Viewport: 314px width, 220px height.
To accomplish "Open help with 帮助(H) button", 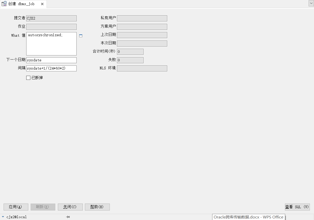I will coord(97,207).
